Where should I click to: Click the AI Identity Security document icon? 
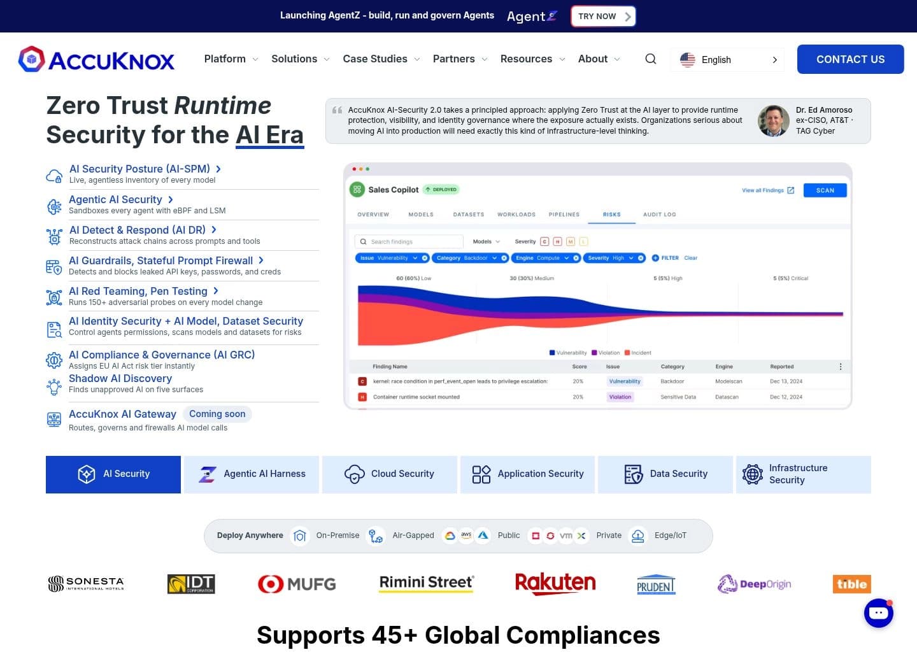point(54,329)
